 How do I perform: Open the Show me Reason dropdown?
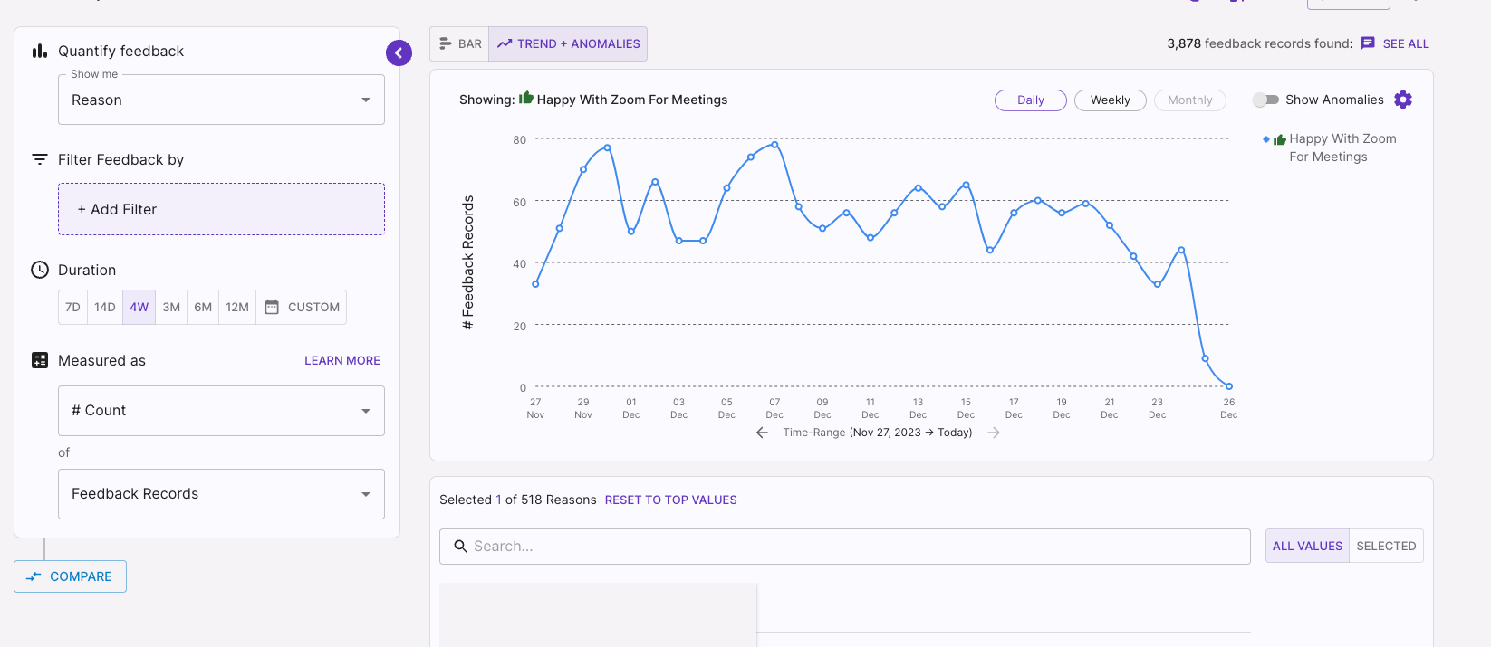[x=221, y=100]
